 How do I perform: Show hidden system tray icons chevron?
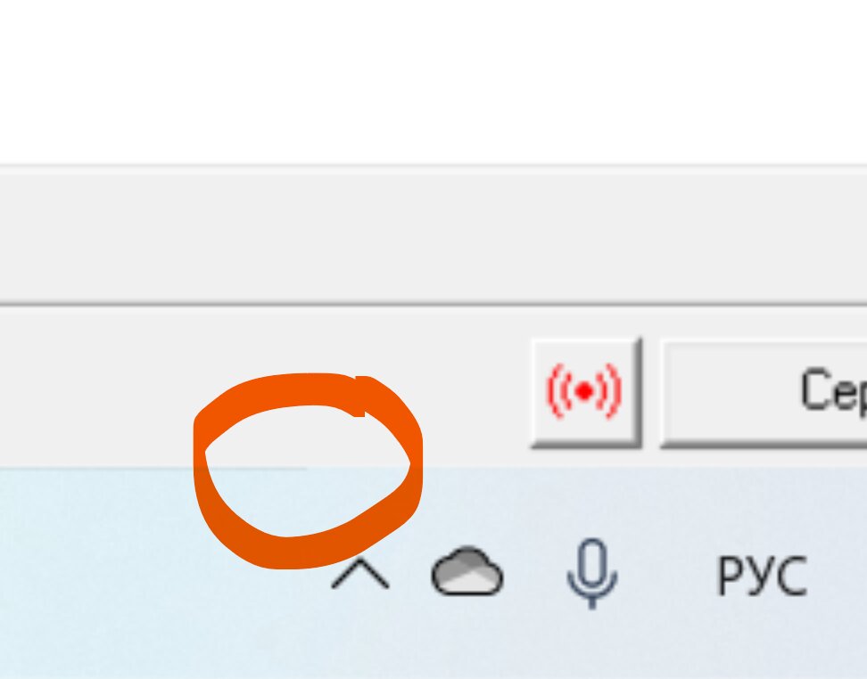(360, 574)
